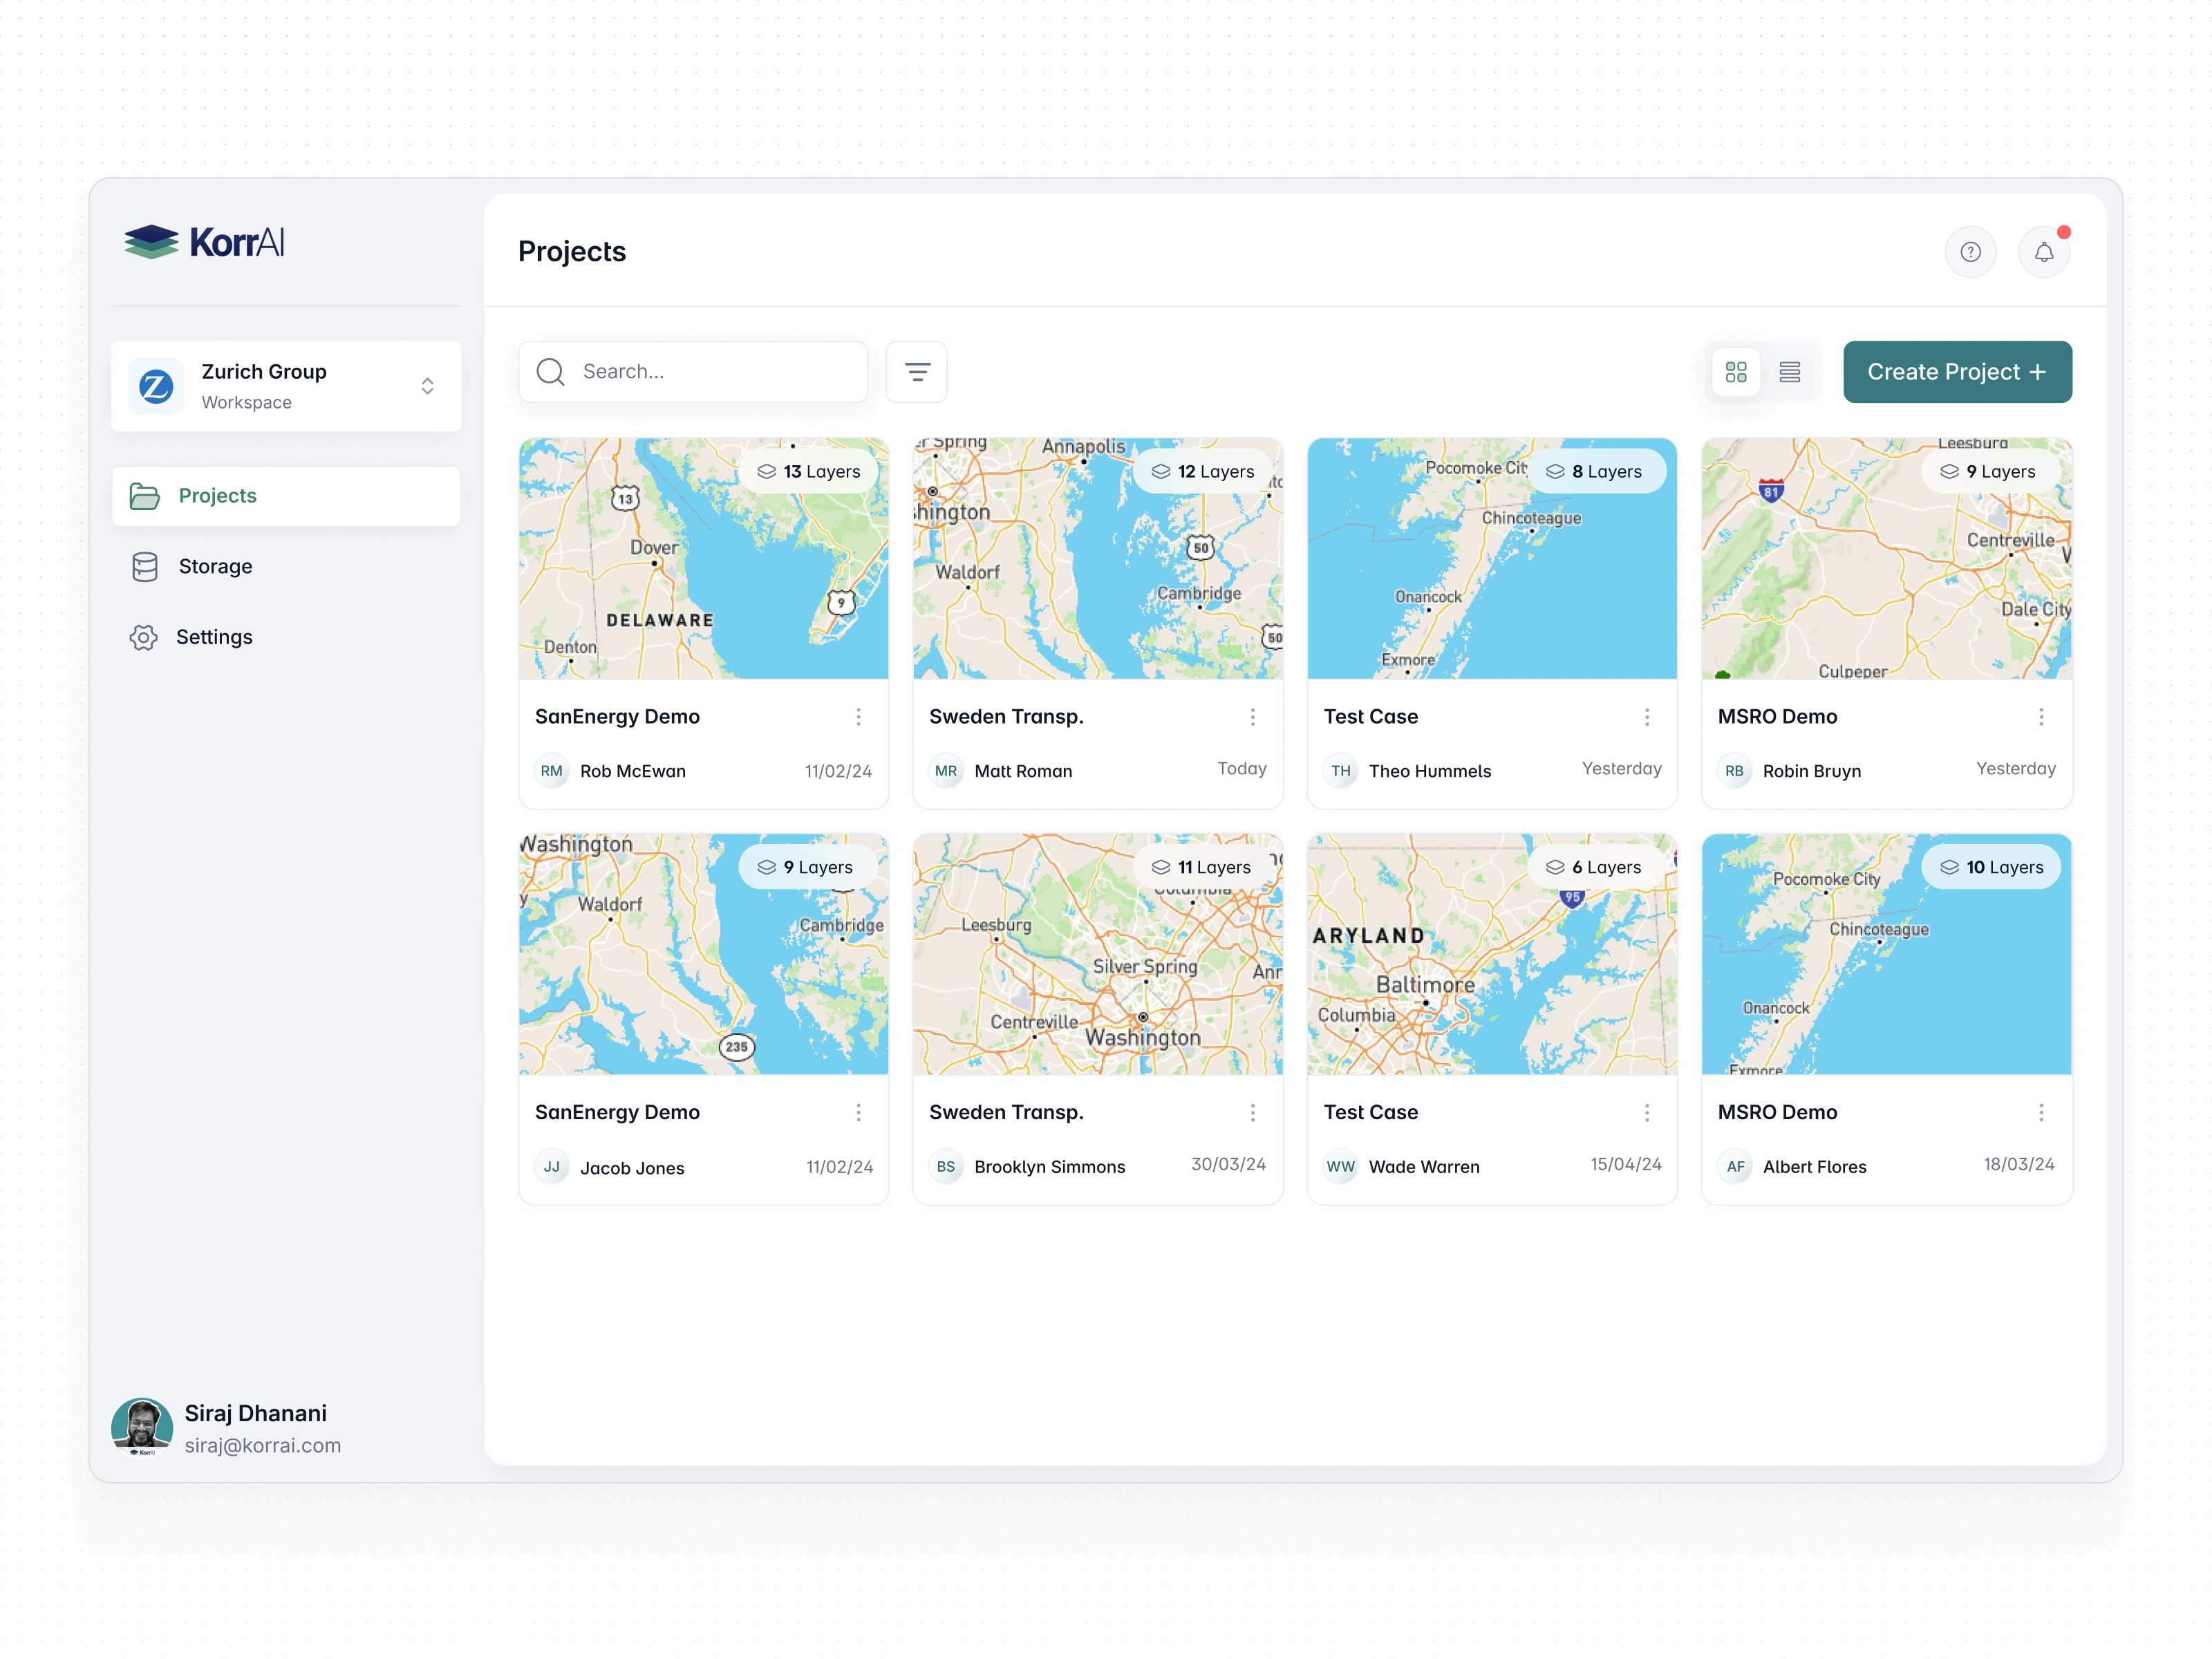Image resolution: width=2212 pixels, height=1659 pixels.
Task: Click the filter icon beside search
Action: [x=917, y=372]
